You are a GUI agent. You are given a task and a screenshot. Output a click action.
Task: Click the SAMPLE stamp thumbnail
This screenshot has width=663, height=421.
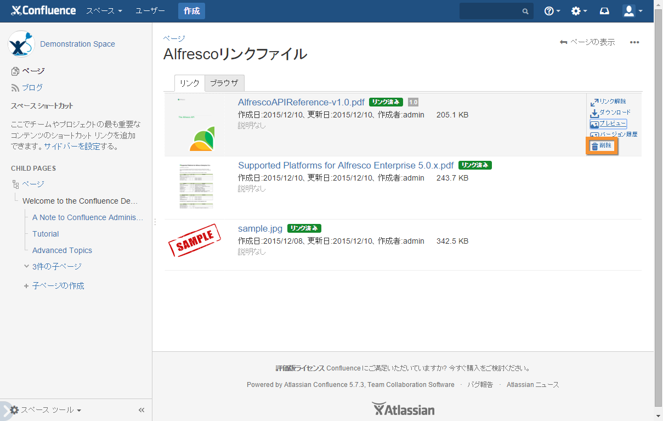coord(195,241)
